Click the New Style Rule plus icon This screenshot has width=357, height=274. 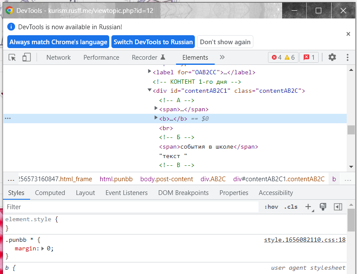(x=308, y=207)
